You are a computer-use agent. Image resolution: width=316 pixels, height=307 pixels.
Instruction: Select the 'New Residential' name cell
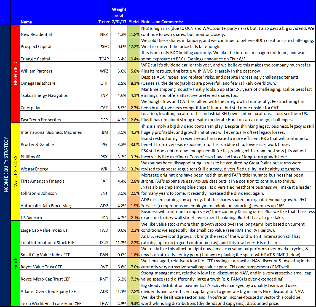58,31
